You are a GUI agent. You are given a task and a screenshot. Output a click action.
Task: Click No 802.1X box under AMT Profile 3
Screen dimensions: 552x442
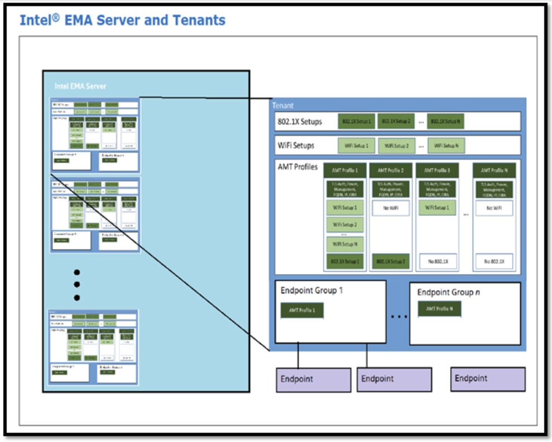436,262
